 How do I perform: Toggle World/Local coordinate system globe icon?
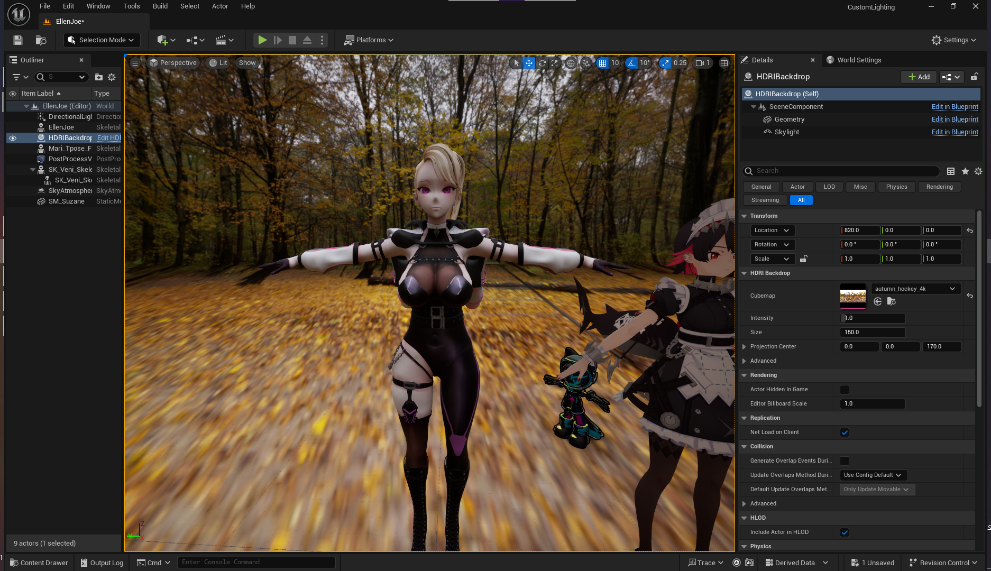pos(571,63)
